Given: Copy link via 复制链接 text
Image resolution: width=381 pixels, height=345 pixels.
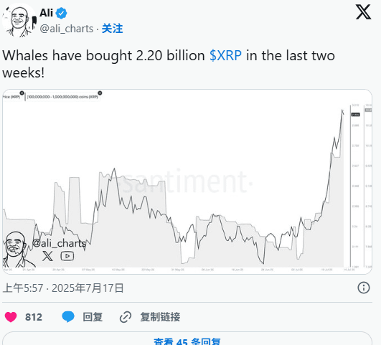Looking at the screenshot, I should click(160, 317).
